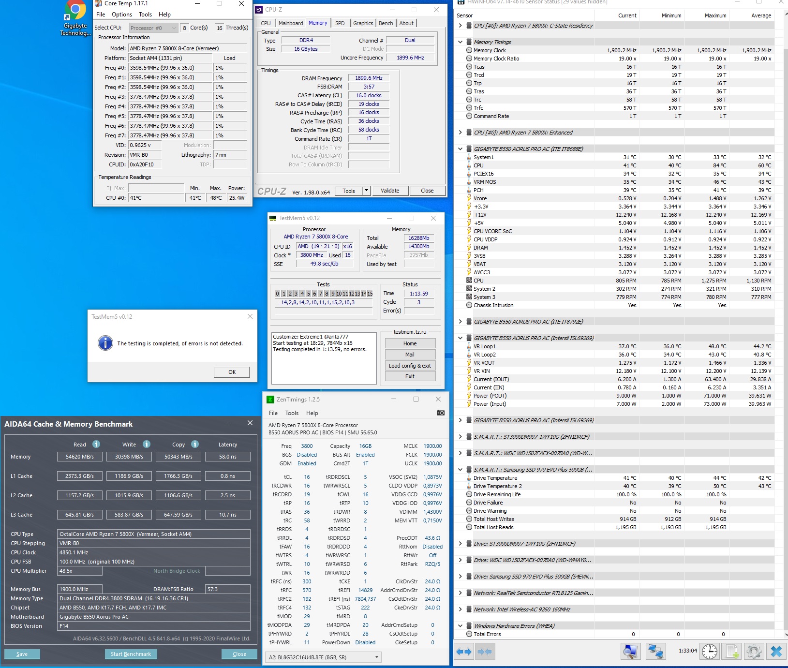Click the Vcore voltage sensor icon
The height and width of the screenshot is (668, 788).
[469, 198]
